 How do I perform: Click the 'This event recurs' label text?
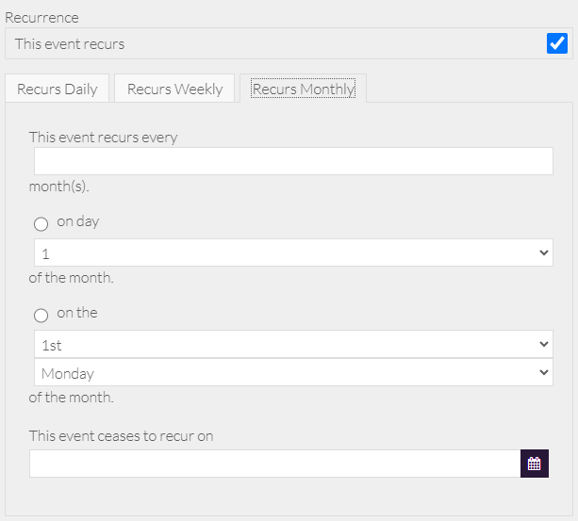pyautogui.click(x=70, y=44)
